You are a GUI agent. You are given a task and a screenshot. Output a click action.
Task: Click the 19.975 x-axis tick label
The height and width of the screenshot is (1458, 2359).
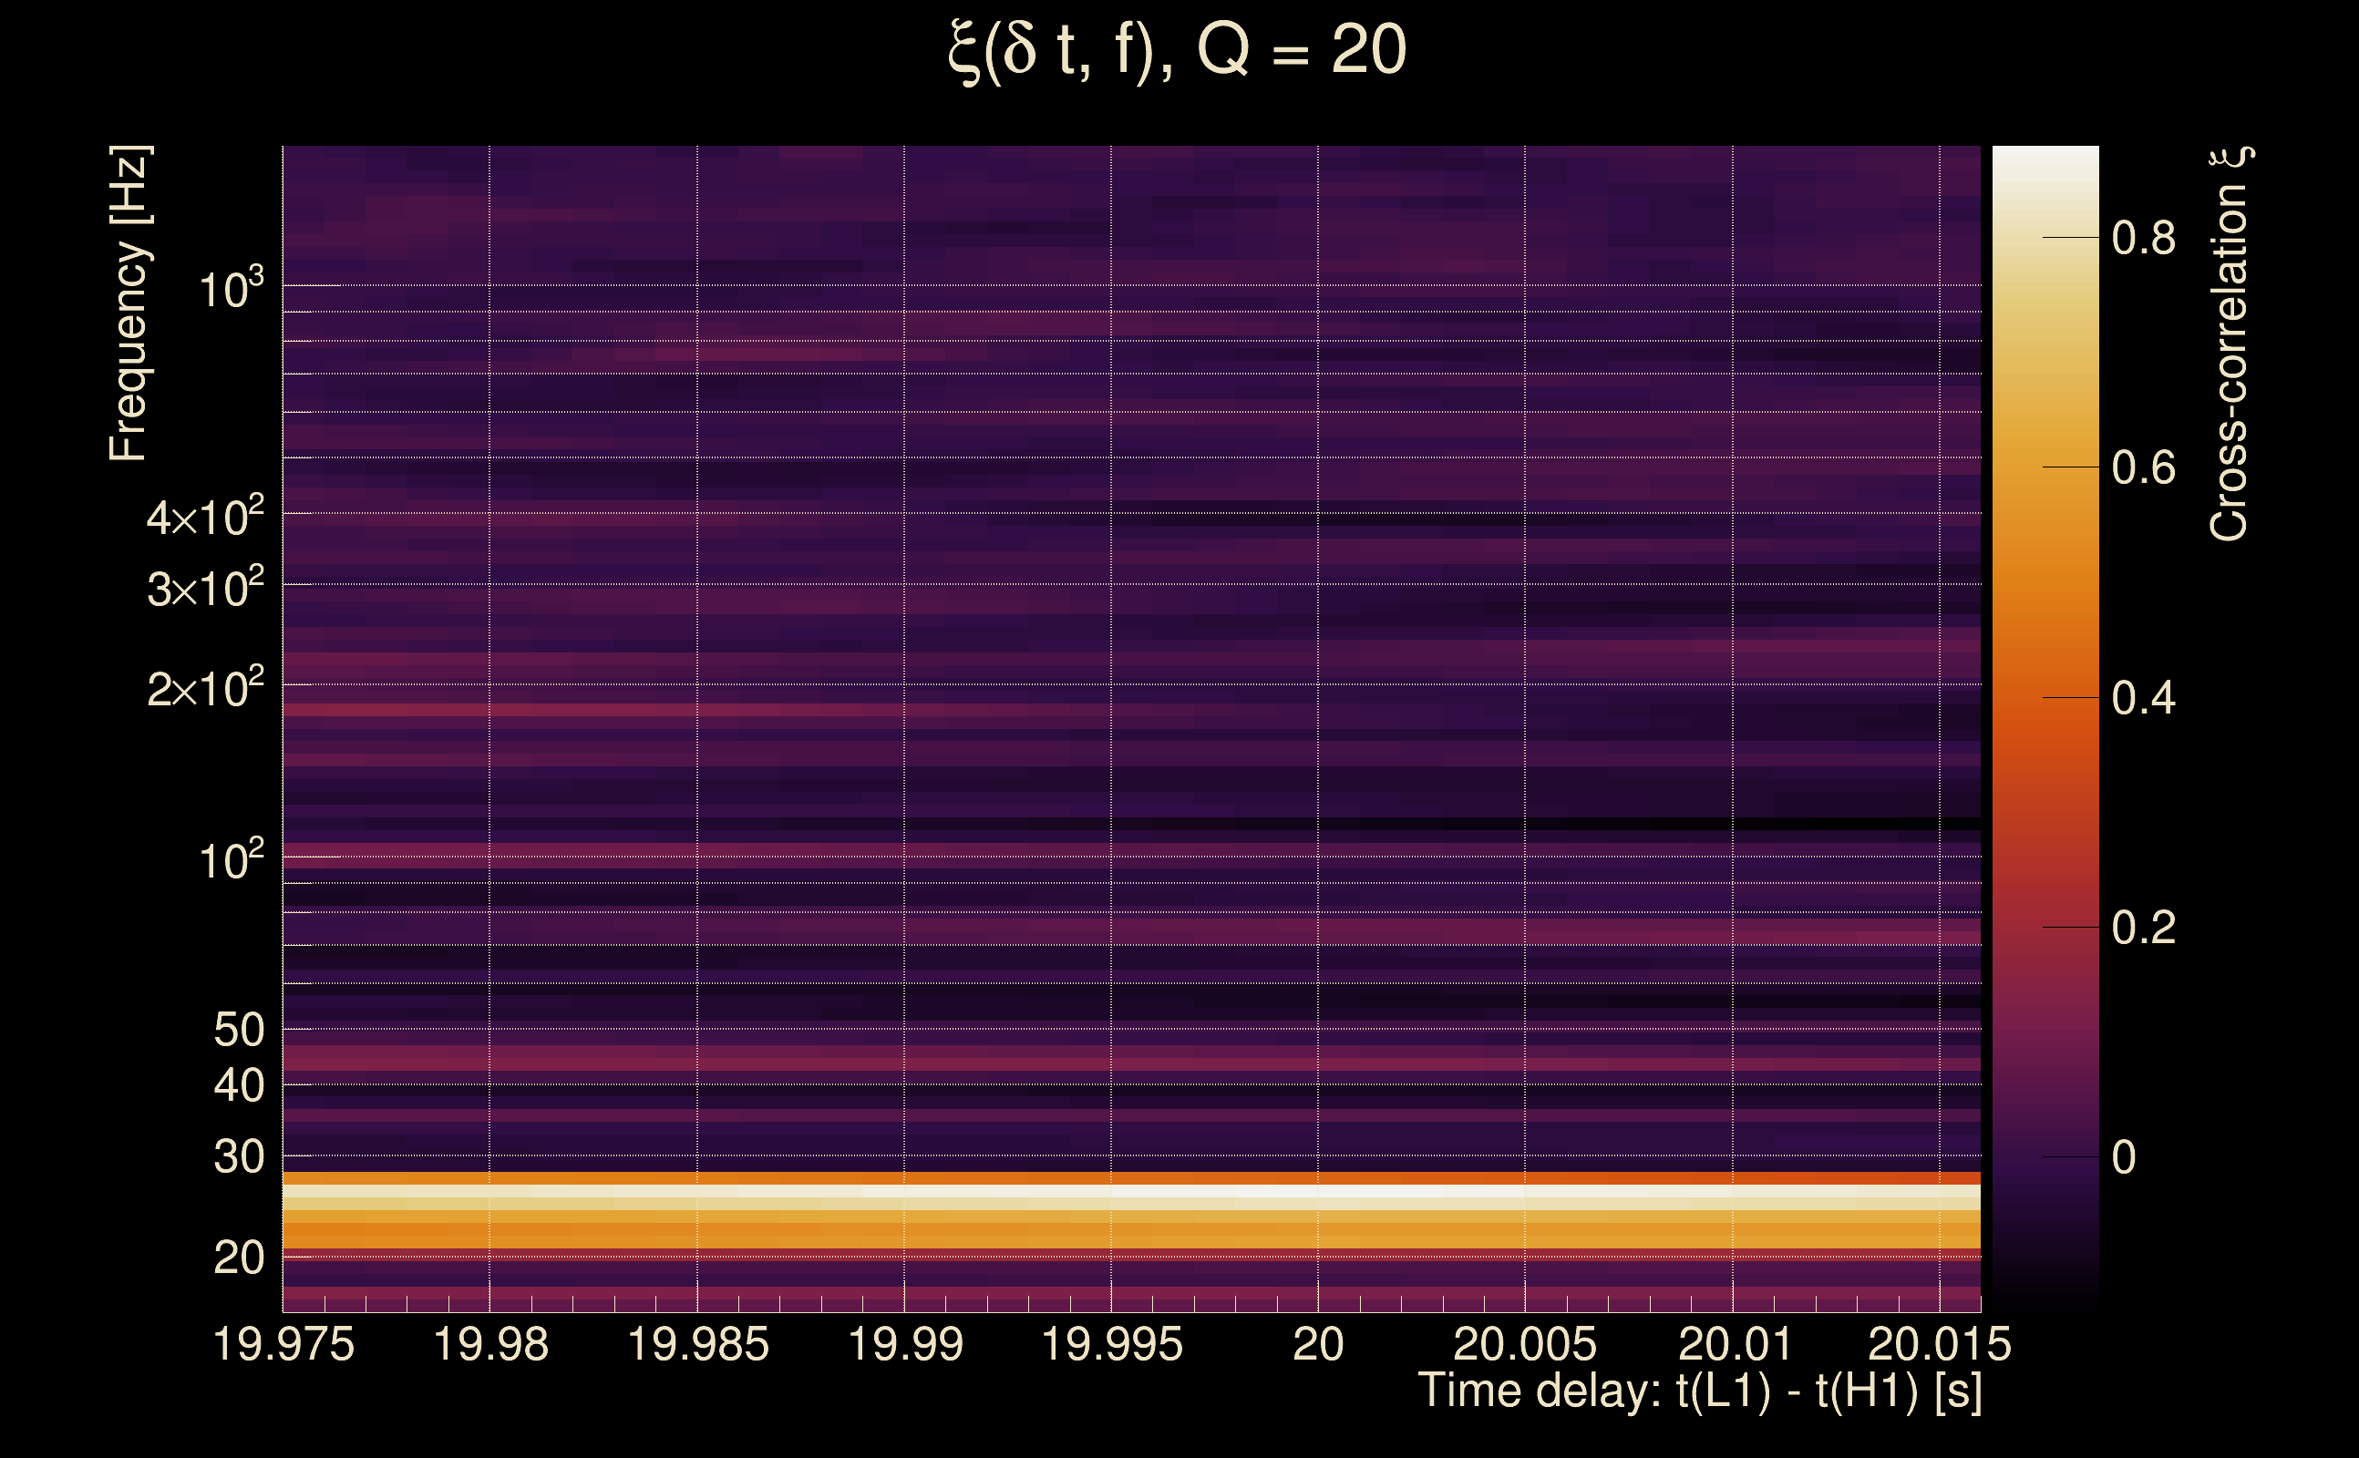pyautogui.click(x=283, y=1344)
